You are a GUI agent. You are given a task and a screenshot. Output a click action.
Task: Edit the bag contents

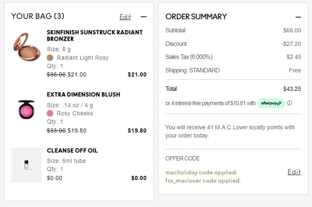pos(125,17)
